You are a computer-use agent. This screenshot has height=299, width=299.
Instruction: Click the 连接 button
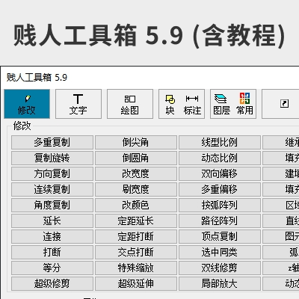pos(52,236)
